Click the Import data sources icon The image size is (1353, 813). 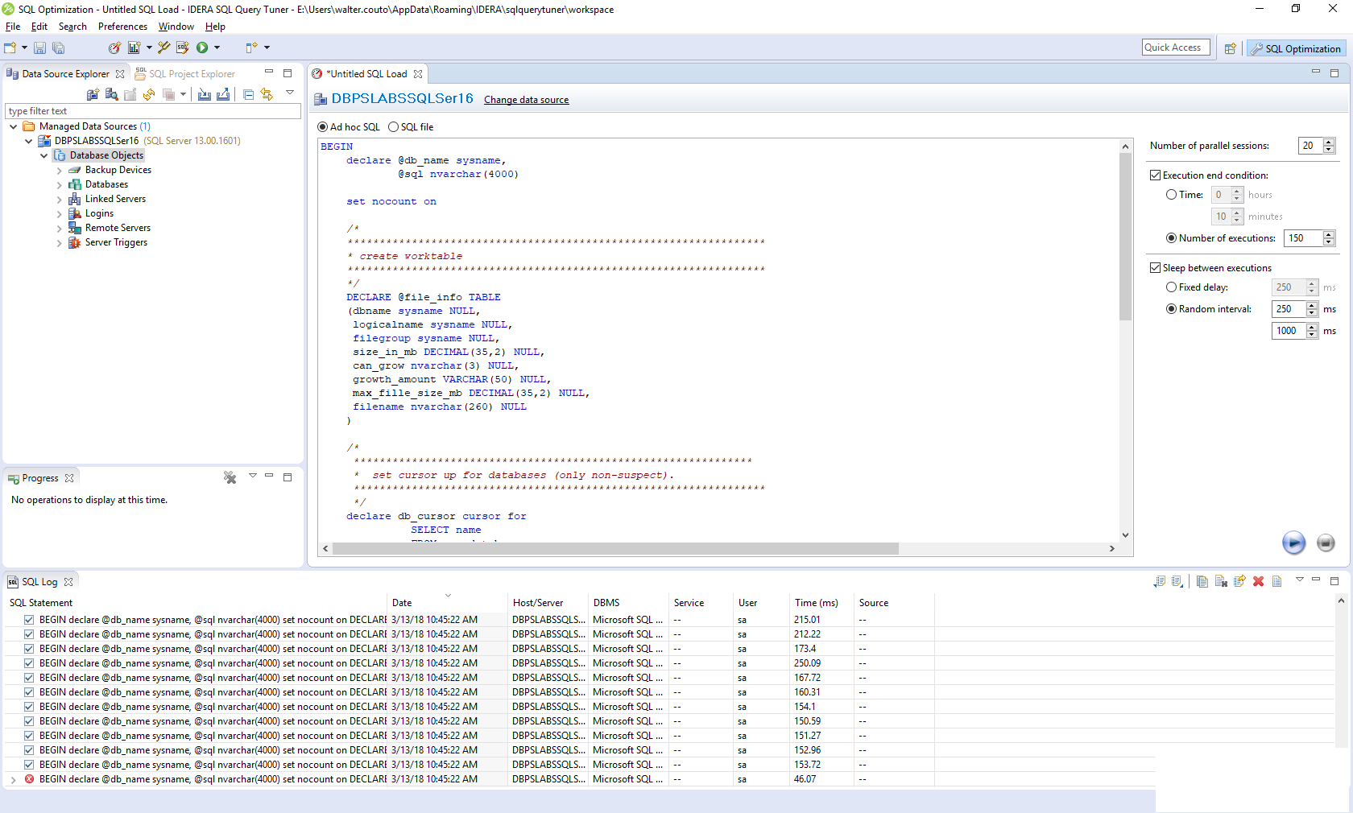click(x=205, y=94)
